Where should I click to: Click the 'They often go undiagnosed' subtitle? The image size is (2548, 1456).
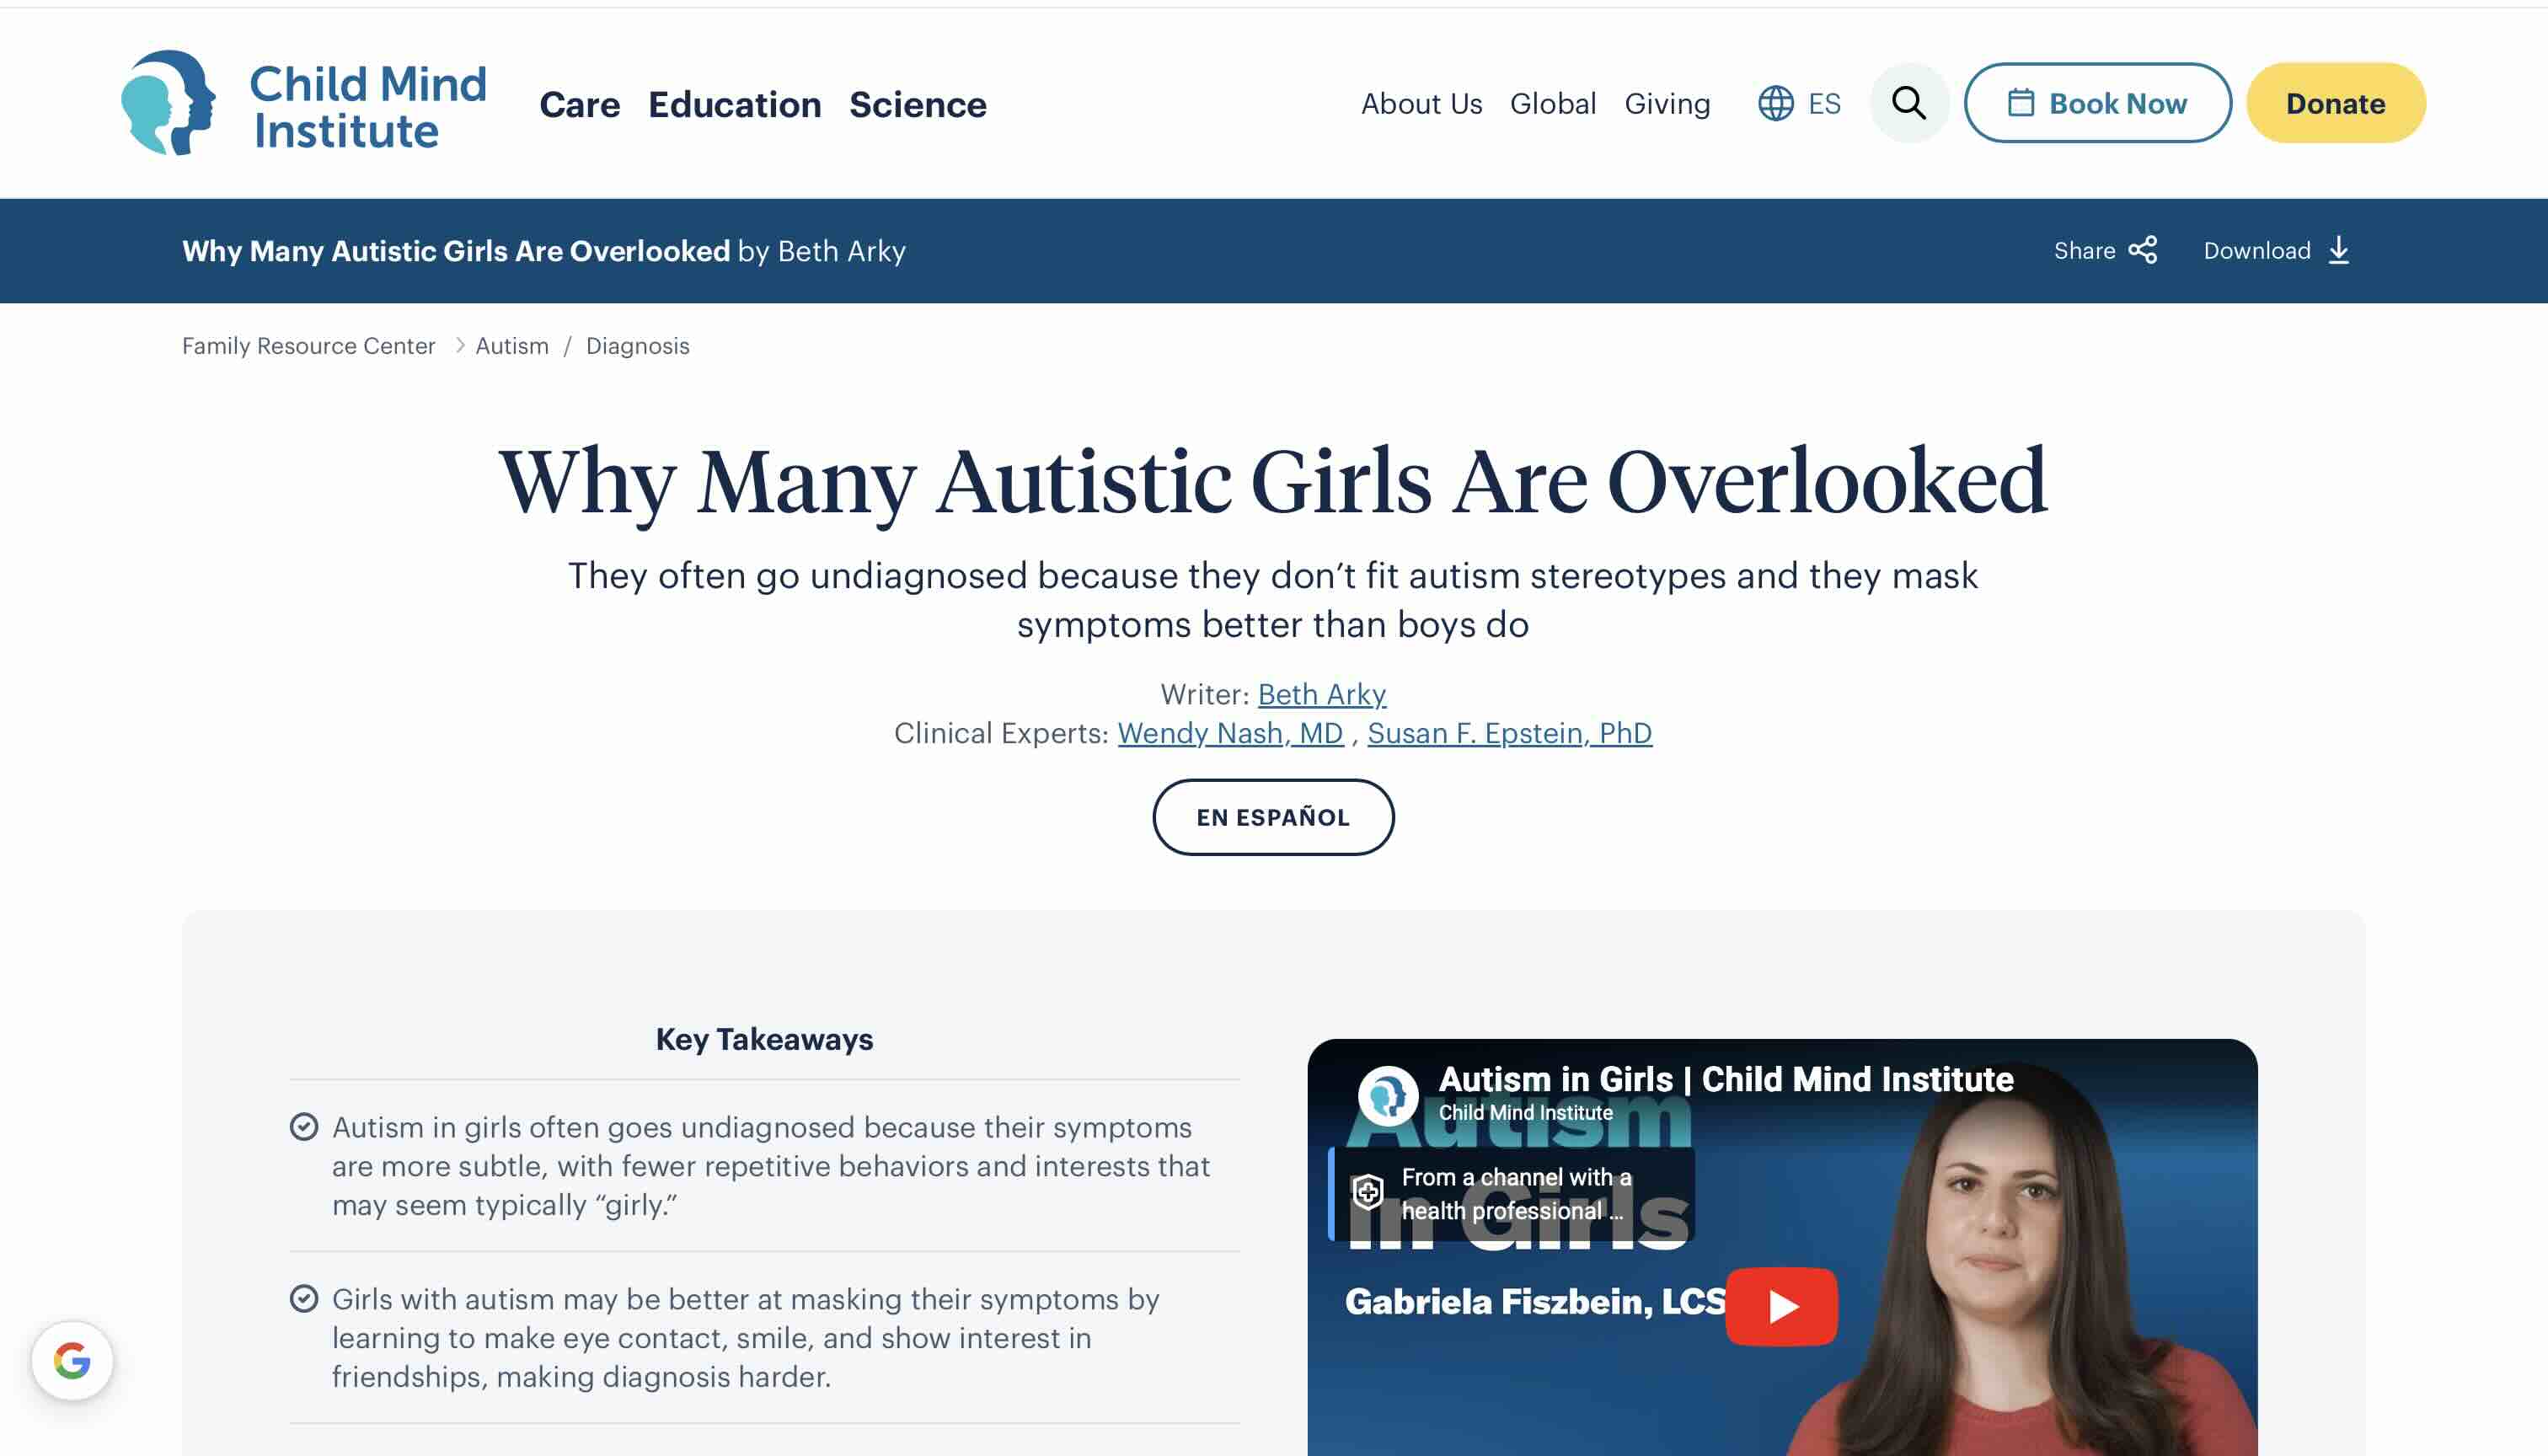click(1273, 600)
